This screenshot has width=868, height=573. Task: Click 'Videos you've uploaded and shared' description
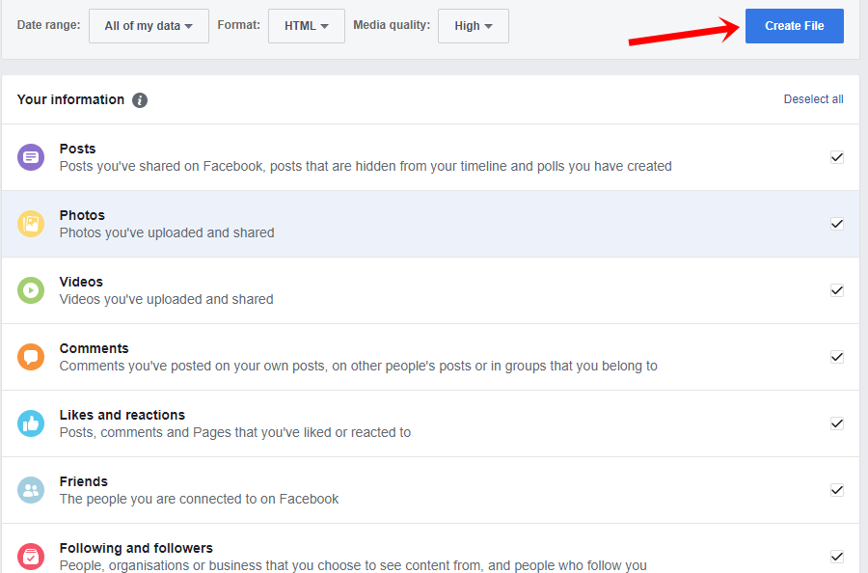(167, 299)
